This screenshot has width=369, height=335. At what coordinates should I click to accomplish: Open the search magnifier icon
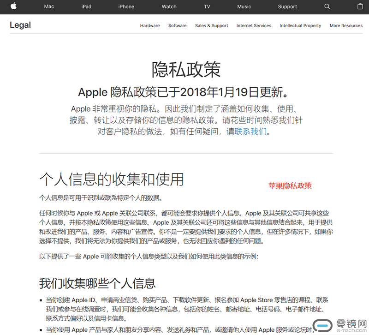[327, 6]
